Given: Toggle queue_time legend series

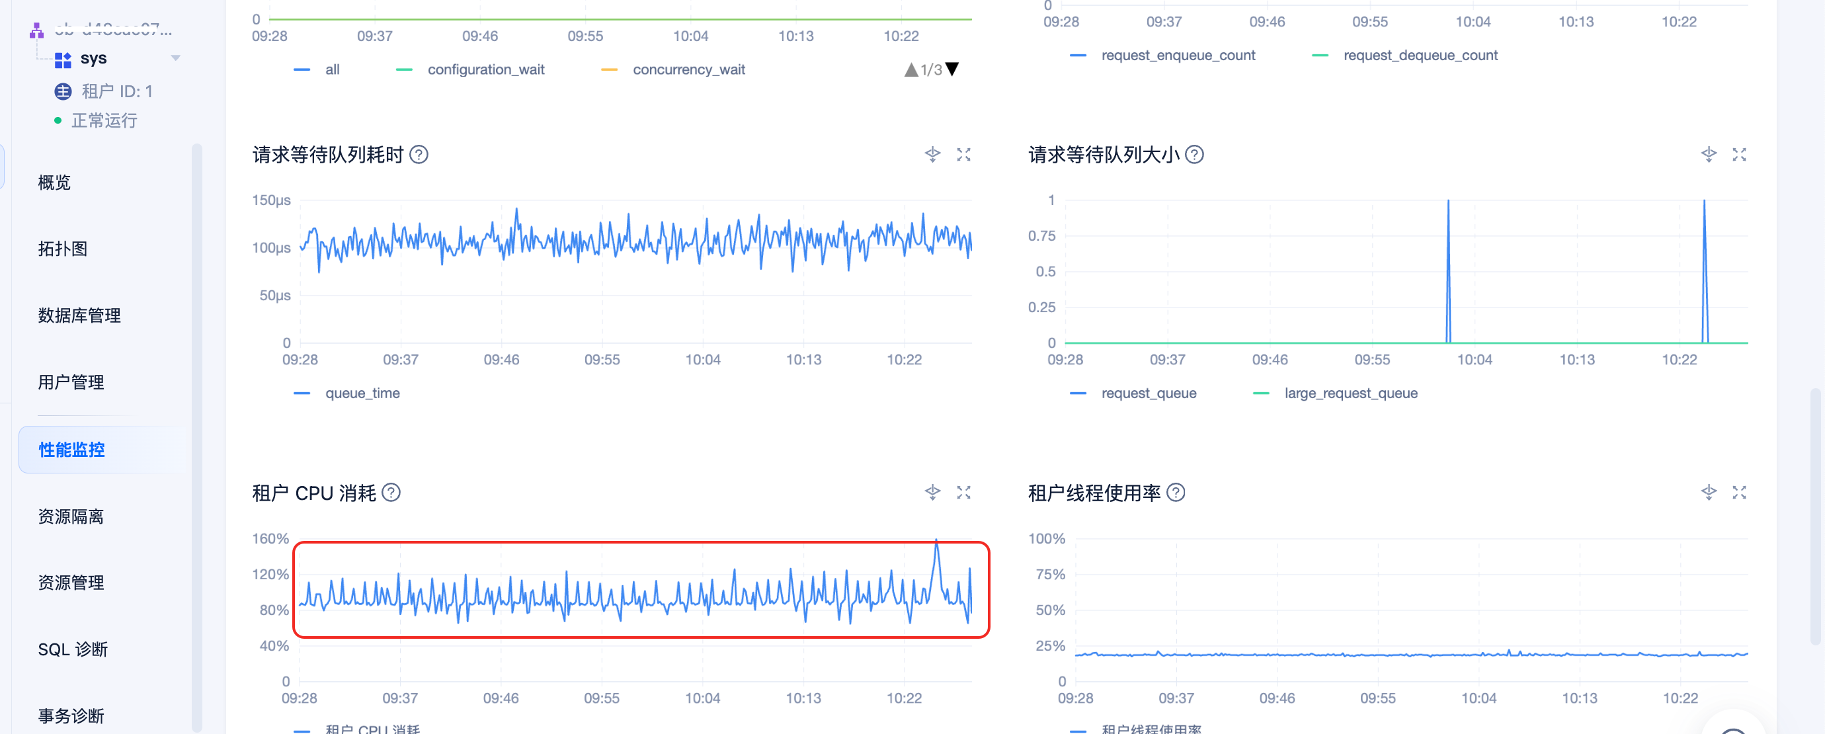Looking at the screenshot, I should click(x=347, y=393).
